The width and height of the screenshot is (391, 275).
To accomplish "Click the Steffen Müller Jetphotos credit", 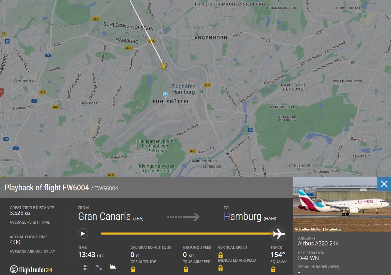I will coord(318,229).
